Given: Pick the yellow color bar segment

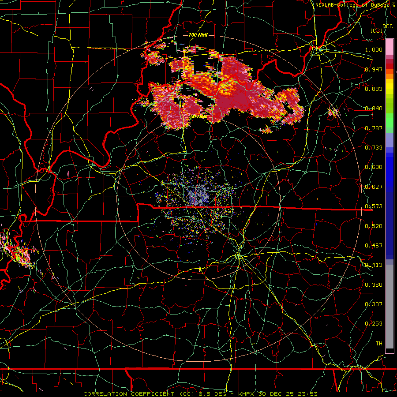Looking at the screenshot, I should pyautogui.click(x=390, y=86).
